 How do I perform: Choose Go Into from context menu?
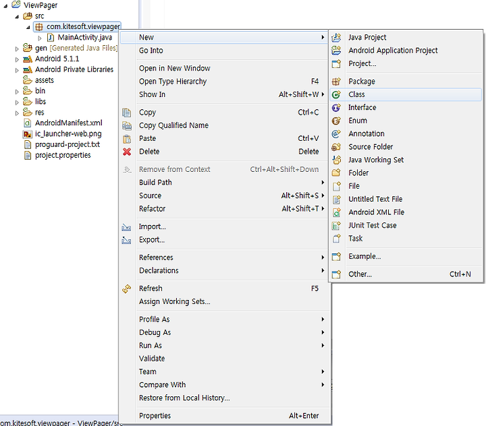point(225,51)
